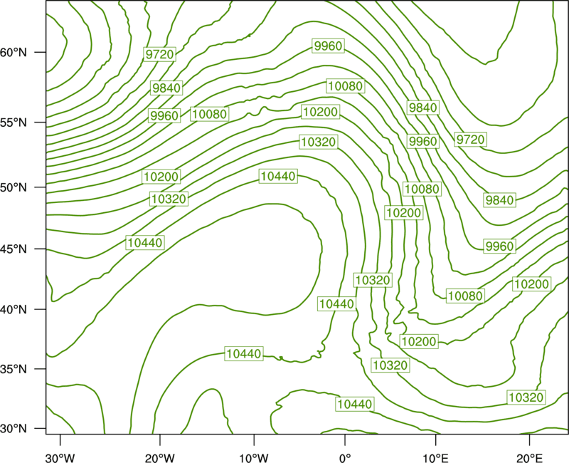569x463 pixels.
Task: Pick the 0° longitude axis label
Action: tap(345, 457)
